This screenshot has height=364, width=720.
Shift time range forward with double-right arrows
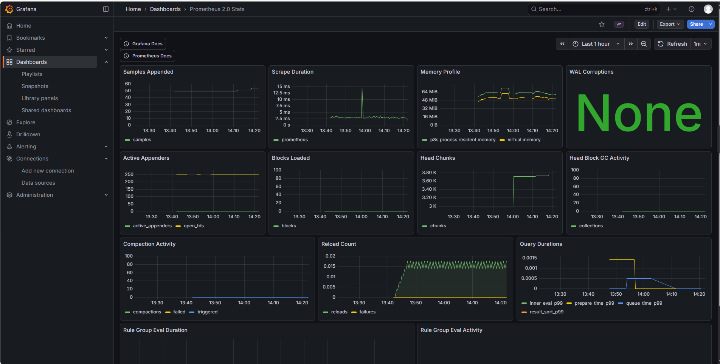point(631,44)
